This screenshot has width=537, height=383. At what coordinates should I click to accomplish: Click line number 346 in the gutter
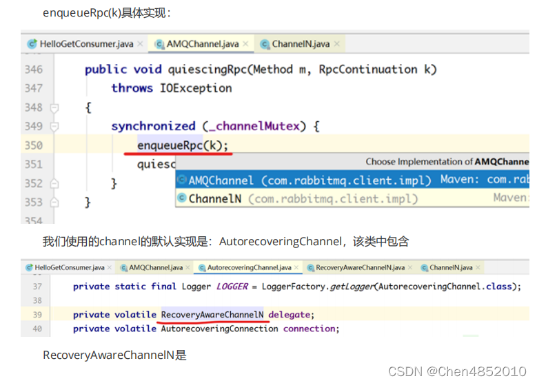34,70
